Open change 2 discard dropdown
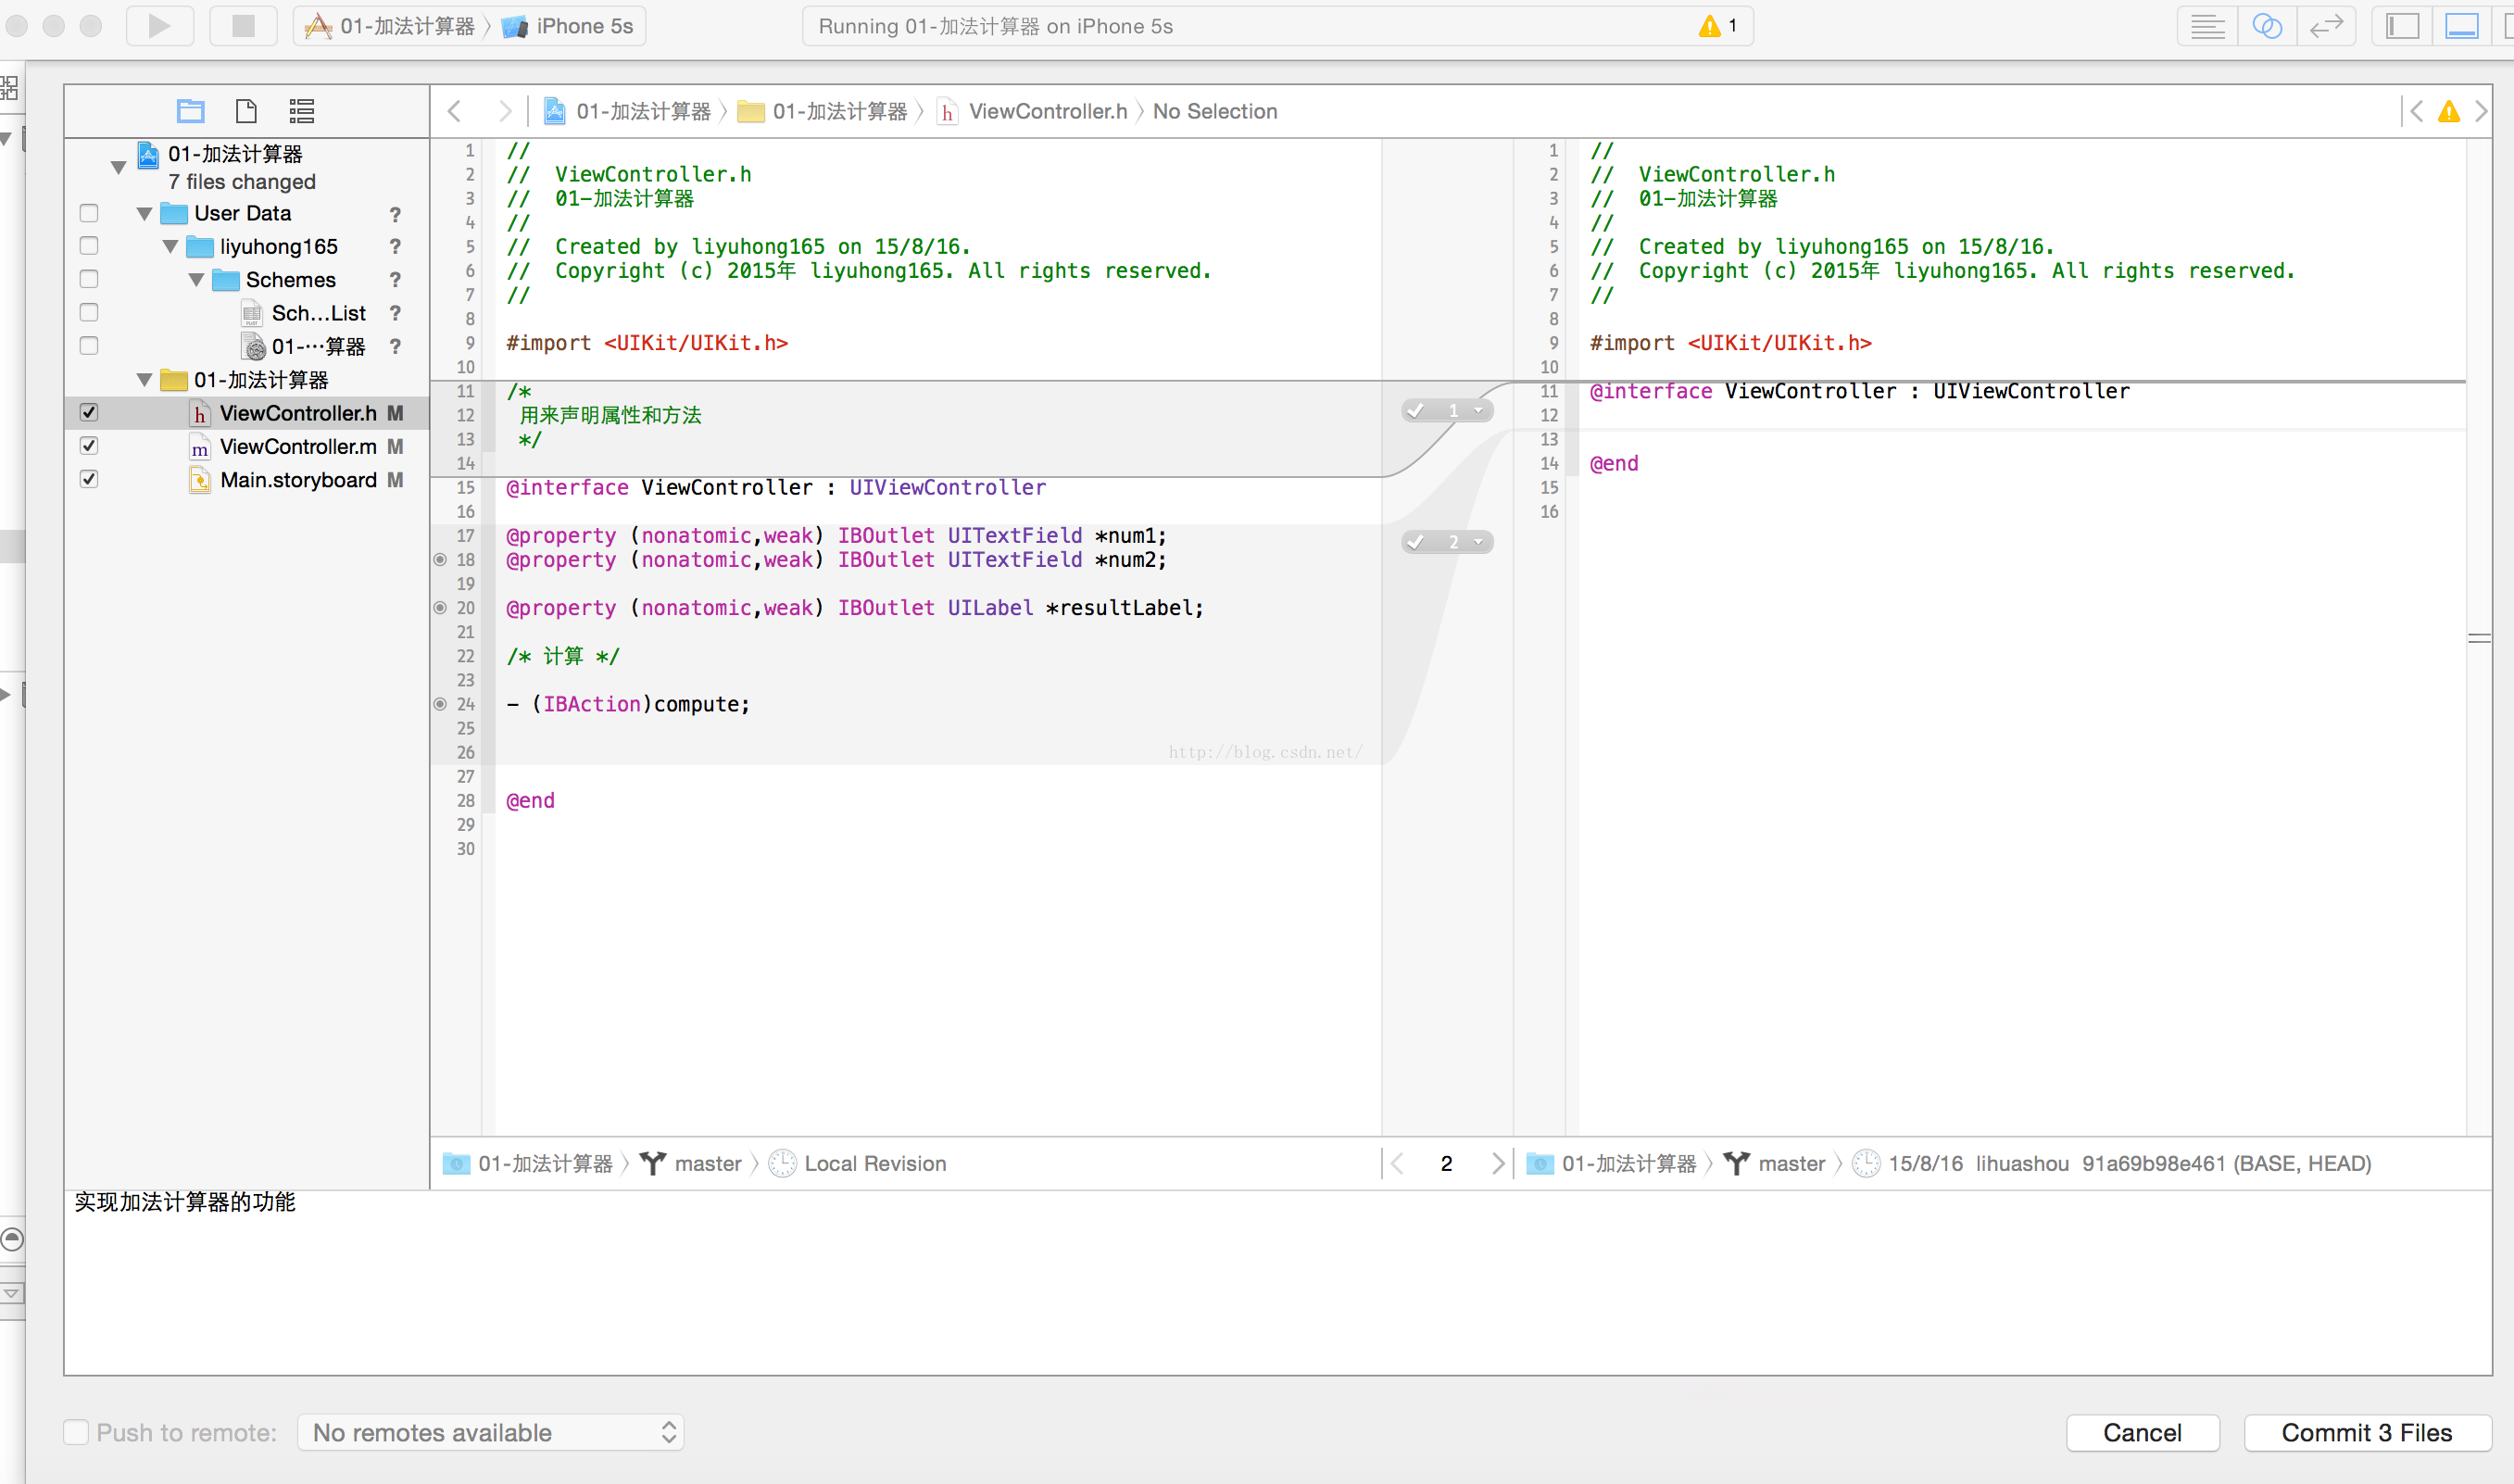 (x=1479, y=542)
